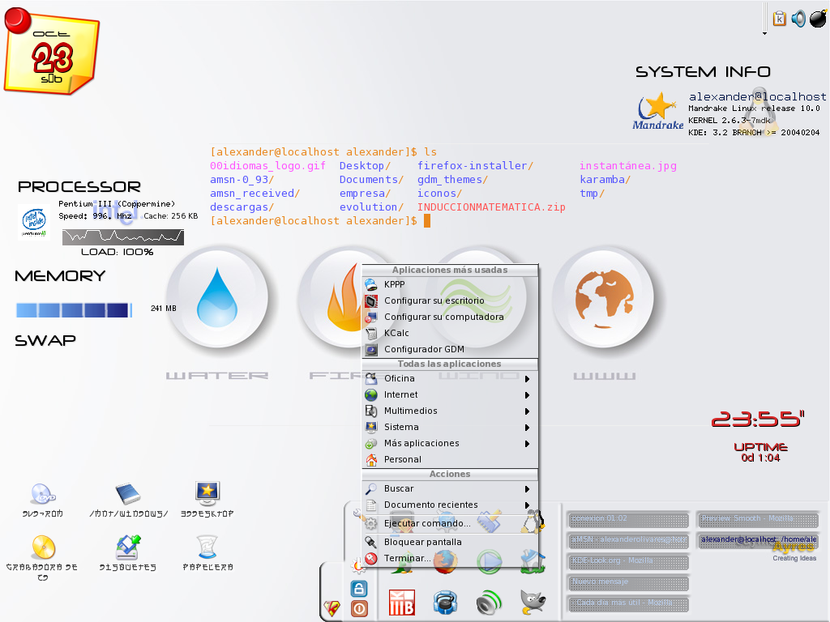Open the K menu superman-style button
Image resolution: width=830 pixels, height=622 pixels.
[x=332, y=608]
